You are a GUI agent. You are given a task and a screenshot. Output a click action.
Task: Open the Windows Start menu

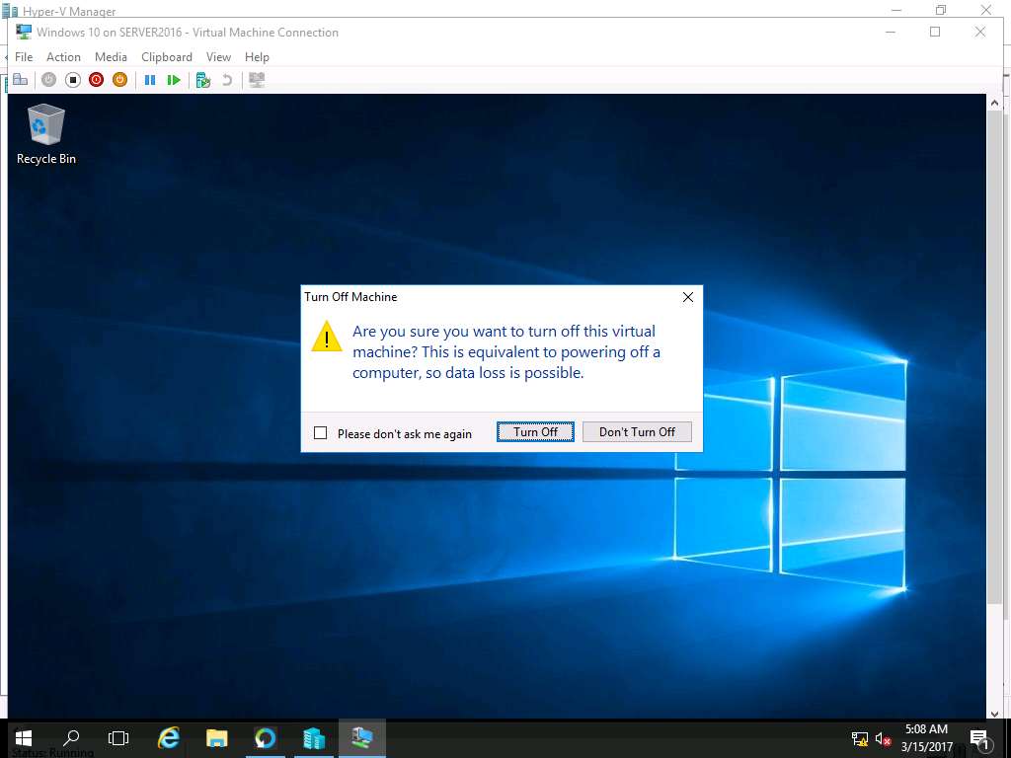click(x=24, y=738)
